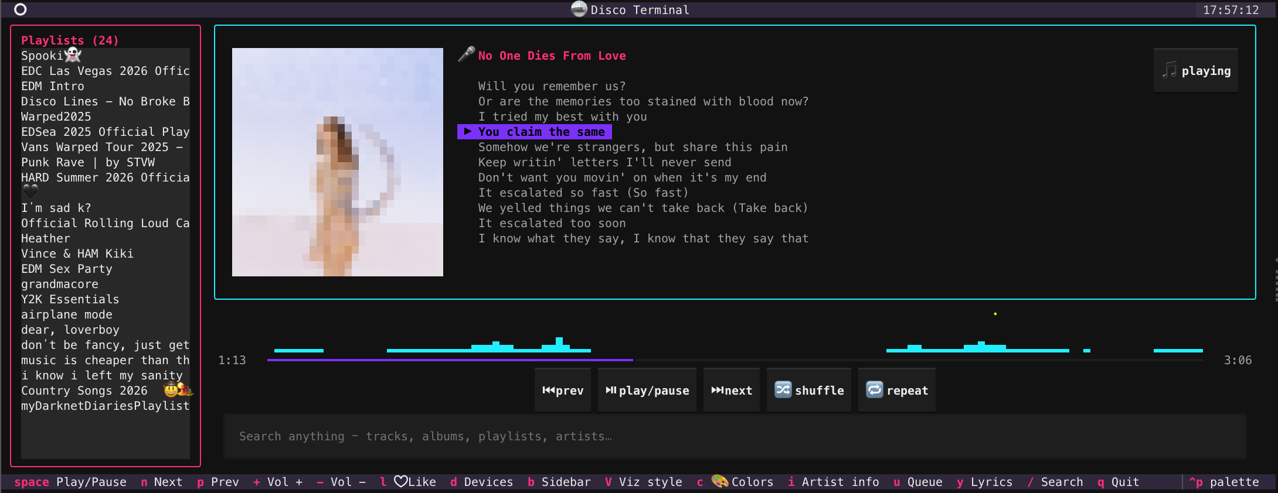Click the Vol + footer shortcut
Screen dimensions: 1278x493
click(x=278, y=482)
